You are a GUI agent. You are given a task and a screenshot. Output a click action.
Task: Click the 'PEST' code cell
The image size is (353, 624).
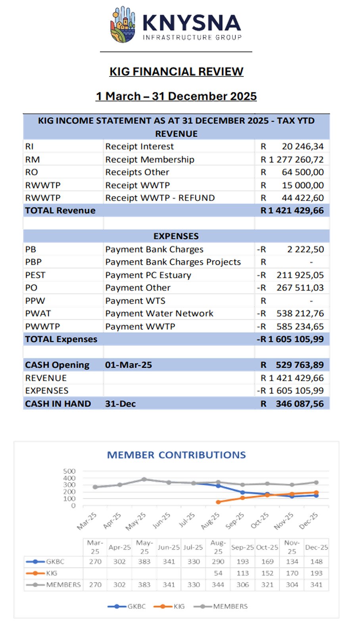tap(35, 275)
